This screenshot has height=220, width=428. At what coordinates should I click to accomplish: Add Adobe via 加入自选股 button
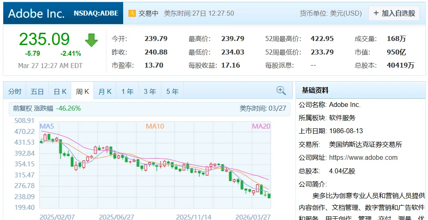394,13
